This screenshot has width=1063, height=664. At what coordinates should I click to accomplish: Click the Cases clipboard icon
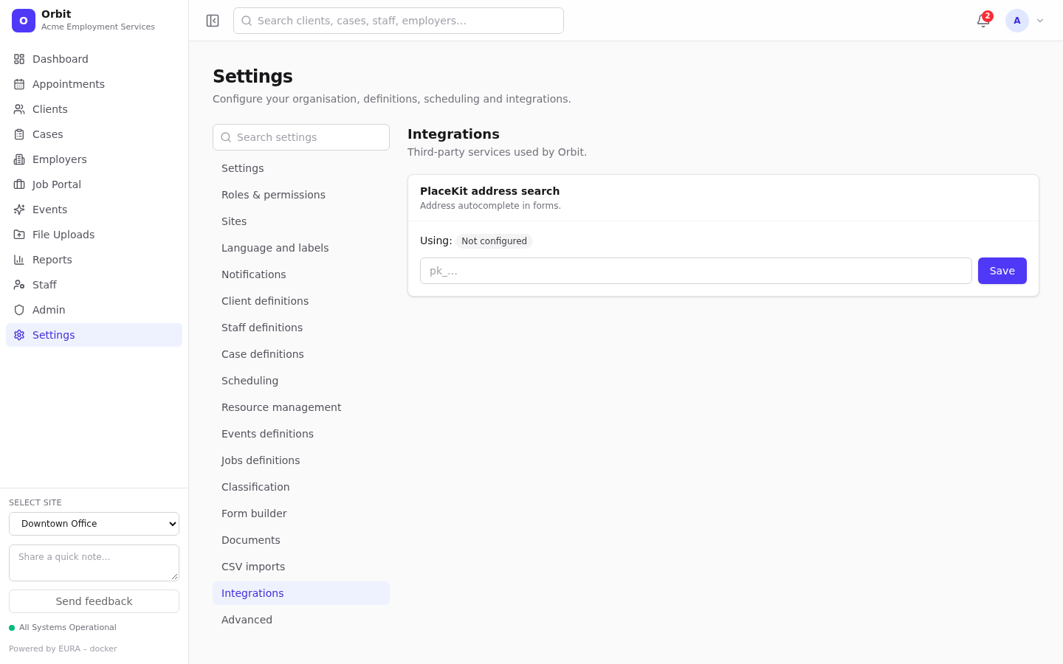point(19,134)
